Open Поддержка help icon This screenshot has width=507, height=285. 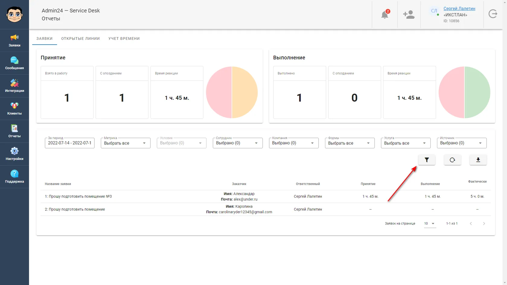14,177
